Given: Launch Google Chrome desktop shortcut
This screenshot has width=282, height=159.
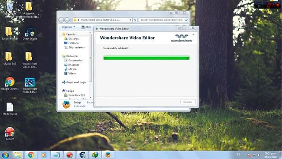Looking at the screenshot, I should (x=10, y=83).
